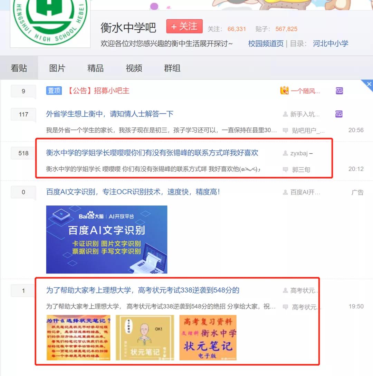This screenshot has height=376, width=373.
Task: Select the 视频 tab
Action: (x=134, y=68)
